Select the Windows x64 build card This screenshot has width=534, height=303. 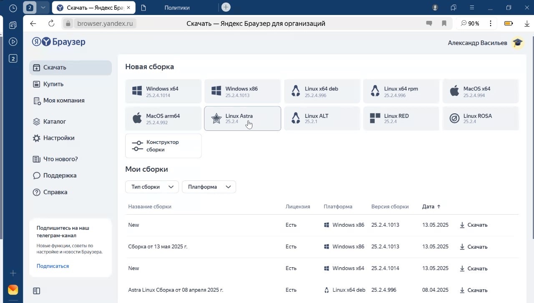click(x=163, y=91)
